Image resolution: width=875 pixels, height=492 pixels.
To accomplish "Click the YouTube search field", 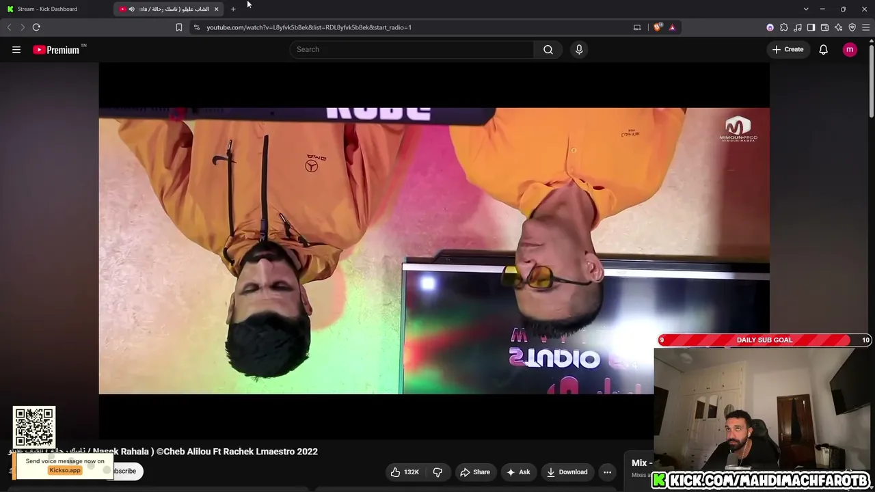I will (x=412, y=49).
